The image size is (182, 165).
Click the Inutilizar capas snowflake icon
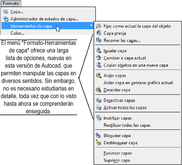[x=99, y=118]
